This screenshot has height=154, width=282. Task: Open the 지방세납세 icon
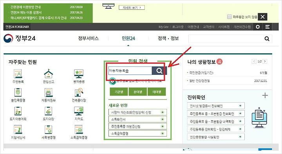18,130
